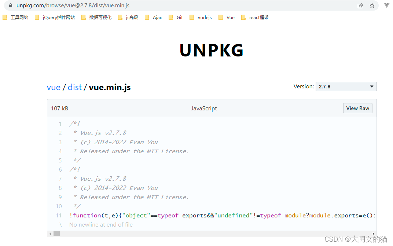Click line number 6
Screen dimensions: 393x246
click(60, 169)
